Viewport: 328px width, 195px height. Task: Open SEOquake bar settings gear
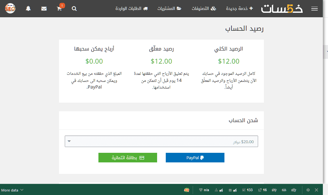pyautogui.click(x=308, y=190)
